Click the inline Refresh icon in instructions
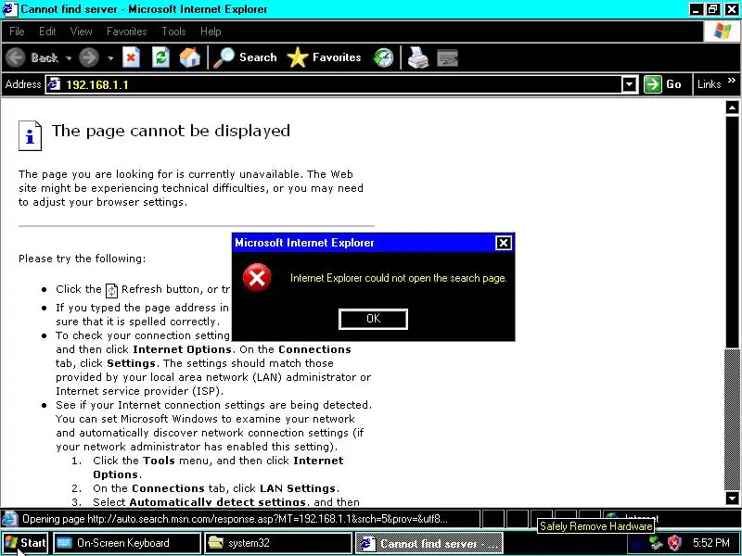 click(111, 290)
